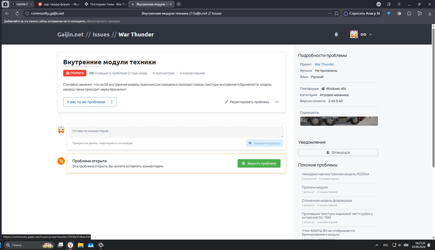
Task: Reload the page with refresh icon
Action: point(17,14)
